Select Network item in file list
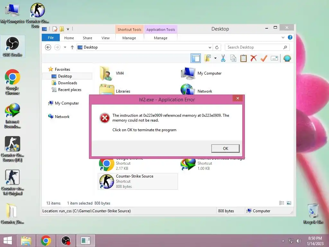The width and height of the screenshot is (329, 247). (x=196, y=90)
